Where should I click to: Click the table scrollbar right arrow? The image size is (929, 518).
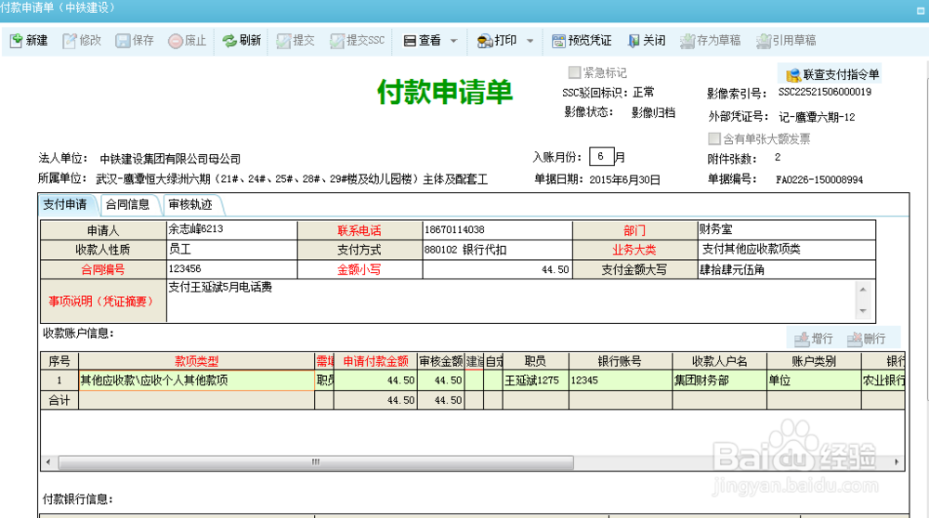pos(896,461)
